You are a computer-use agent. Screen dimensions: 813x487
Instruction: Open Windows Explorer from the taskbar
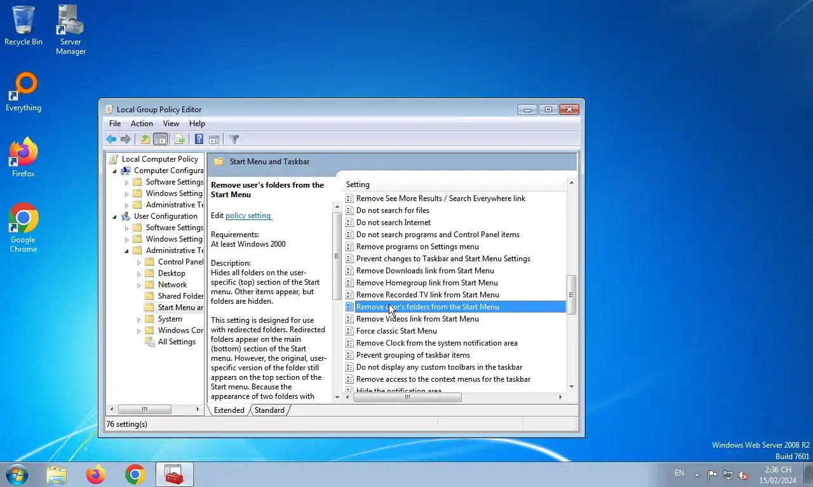click(x=57, y=474)
